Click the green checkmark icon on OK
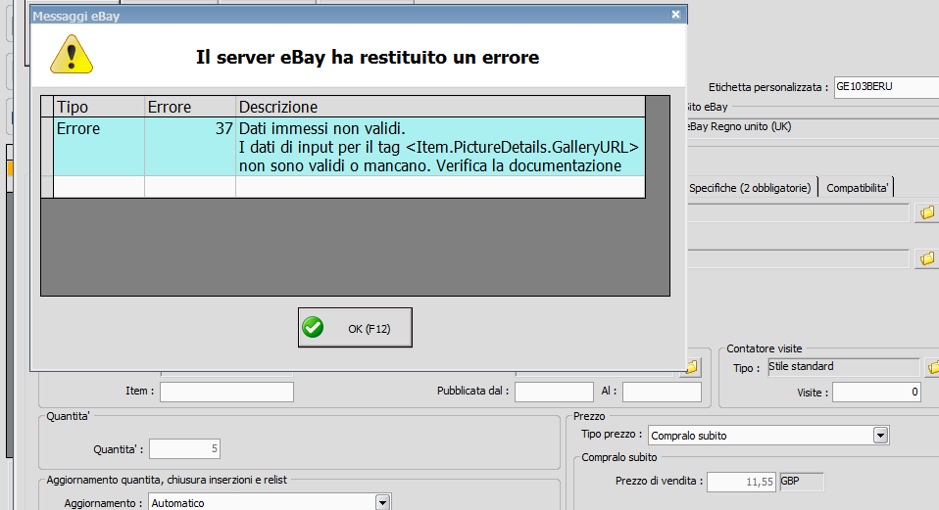939x510 pixels. tap(313, 327)
